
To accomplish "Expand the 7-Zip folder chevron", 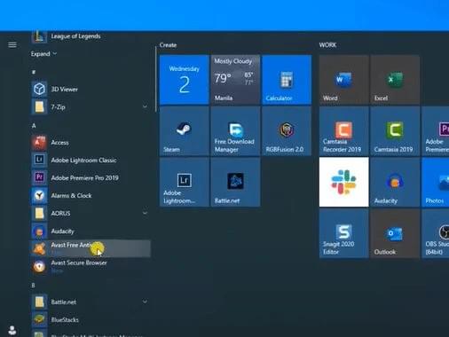I will click(x=145, y=106).
